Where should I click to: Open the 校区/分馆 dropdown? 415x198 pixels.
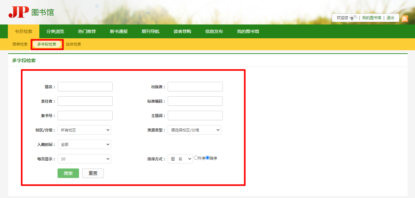tap(84, 130)
